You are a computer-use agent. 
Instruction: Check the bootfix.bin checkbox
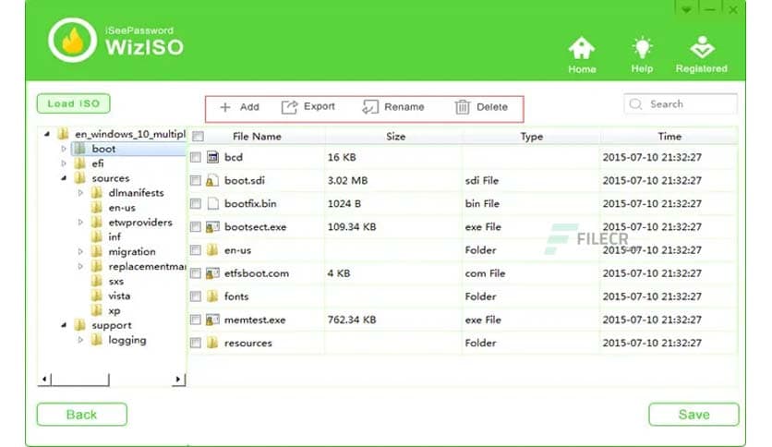coord(196,203)
